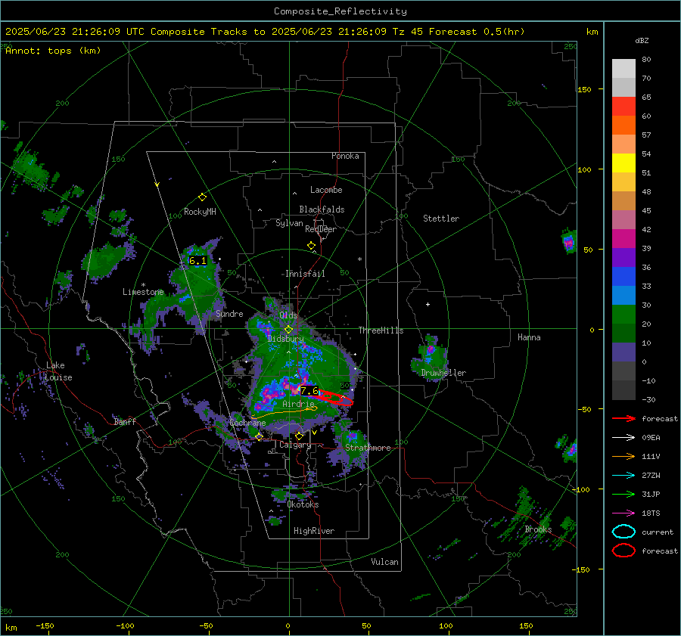681x636 pixels.
Task: Click the Okotoks city label
Action: 303,505
